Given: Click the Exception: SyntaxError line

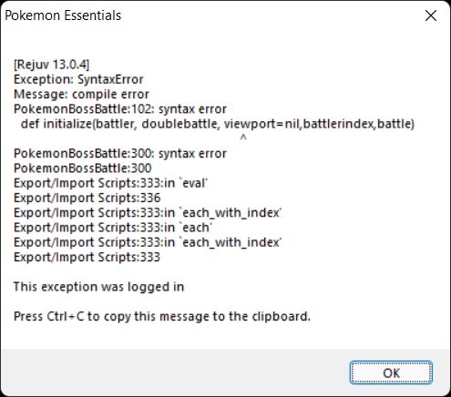Looking at the screenshot, I should tap(78, 79).
